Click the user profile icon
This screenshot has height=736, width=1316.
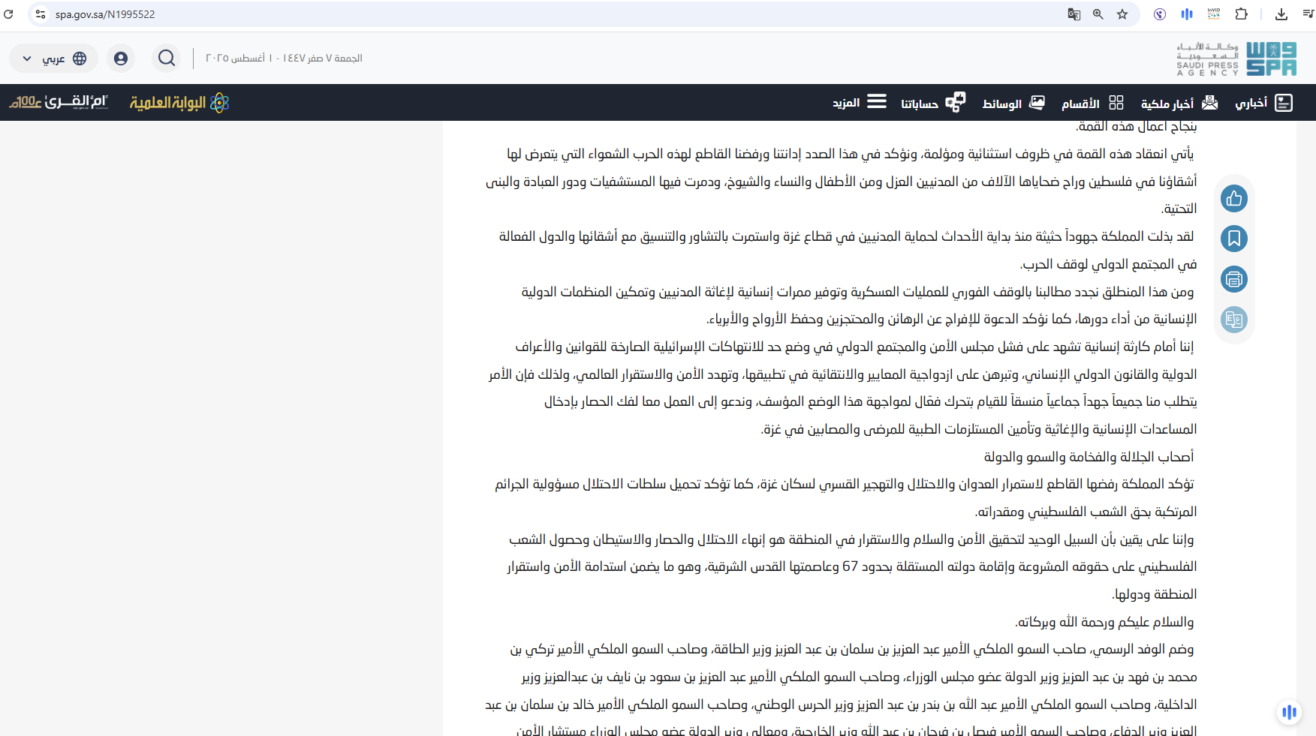tap(120, 58)
